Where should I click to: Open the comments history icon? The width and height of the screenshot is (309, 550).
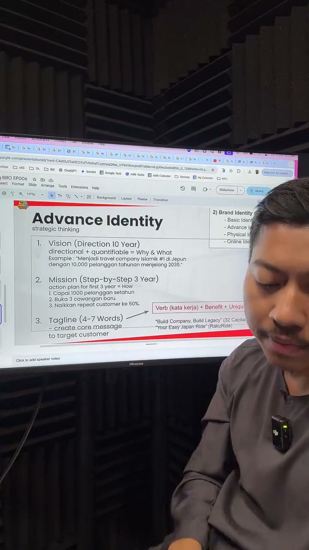point(194,189)
